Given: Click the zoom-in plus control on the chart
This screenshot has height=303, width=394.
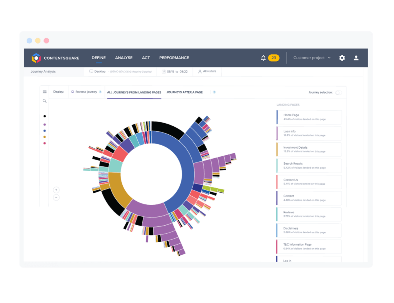Looking at the screenshot, I should click(x=56, y=190).
